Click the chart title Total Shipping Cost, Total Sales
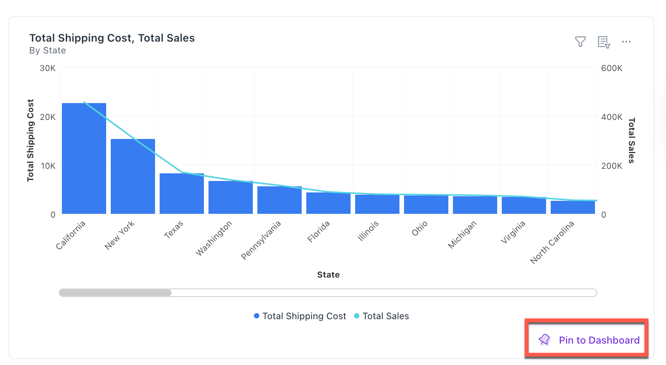666x365 pixels. [112, 38]
